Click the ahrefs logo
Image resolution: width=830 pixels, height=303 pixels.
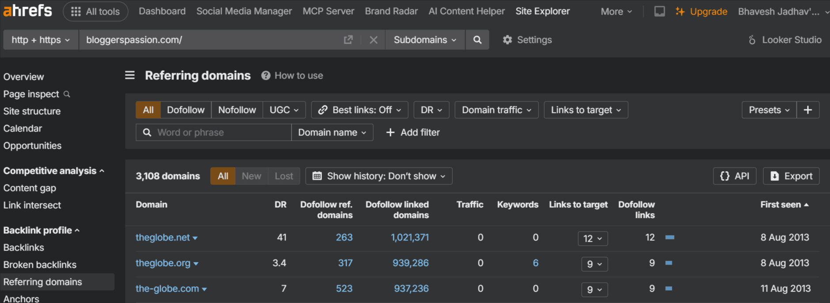pyautogui.click(x=27, y=11)
